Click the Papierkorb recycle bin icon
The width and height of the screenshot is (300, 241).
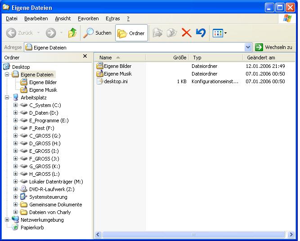coord(15,227)
